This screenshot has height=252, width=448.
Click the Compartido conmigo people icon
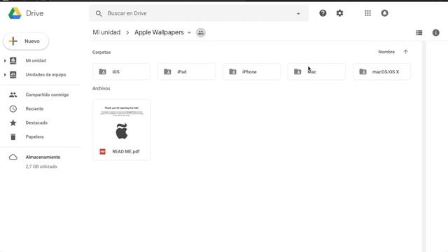click(x=13, y=94)
